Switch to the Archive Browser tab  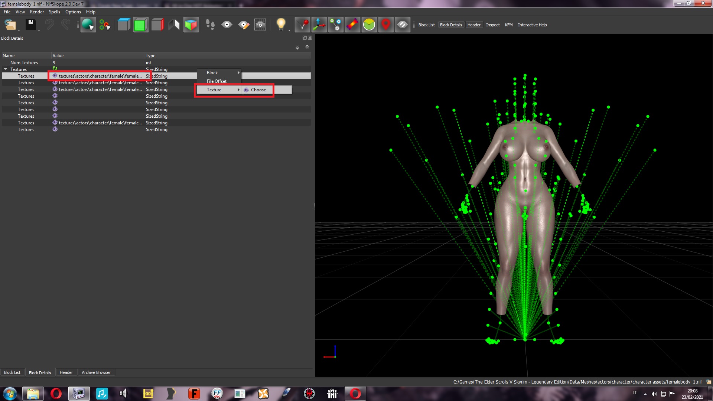tap(96, 372)
